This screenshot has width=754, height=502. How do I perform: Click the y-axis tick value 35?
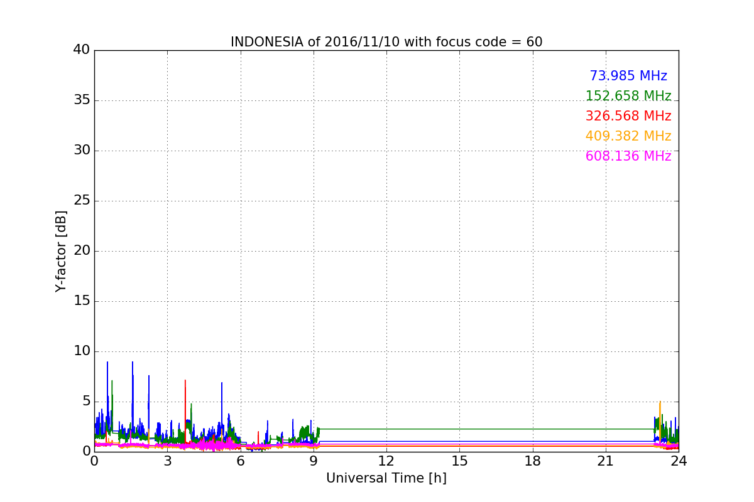point(81,100)
